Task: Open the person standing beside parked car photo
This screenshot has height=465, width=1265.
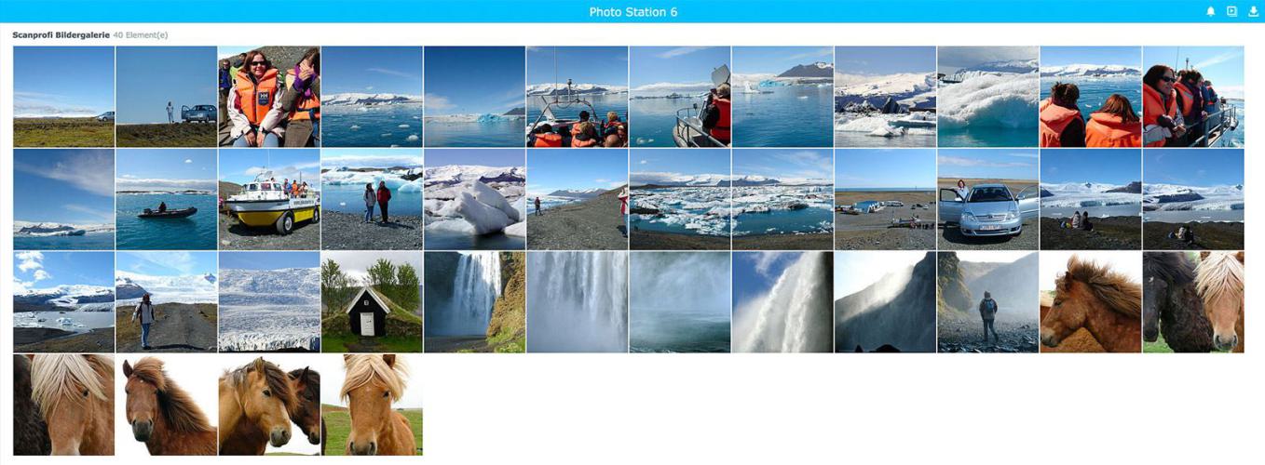Action: pos(167,97)
